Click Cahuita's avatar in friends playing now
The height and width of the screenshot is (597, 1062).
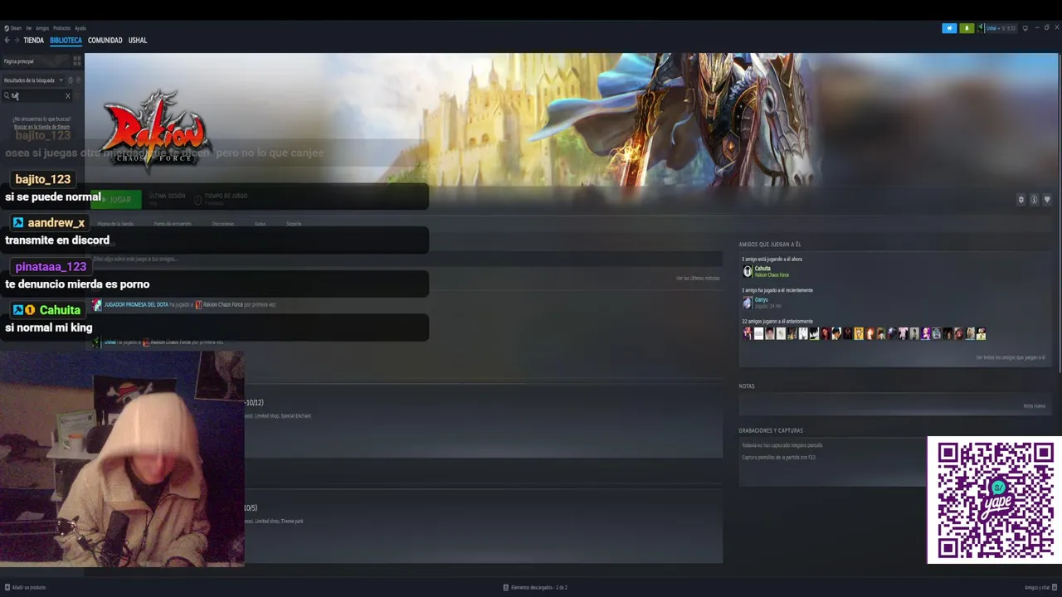748,271
